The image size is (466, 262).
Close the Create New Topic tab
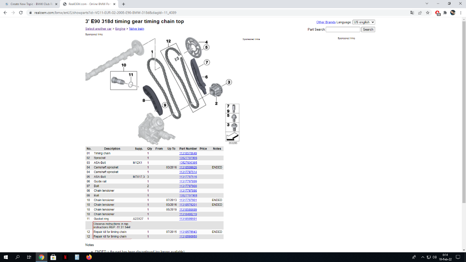tap(56, 4)
